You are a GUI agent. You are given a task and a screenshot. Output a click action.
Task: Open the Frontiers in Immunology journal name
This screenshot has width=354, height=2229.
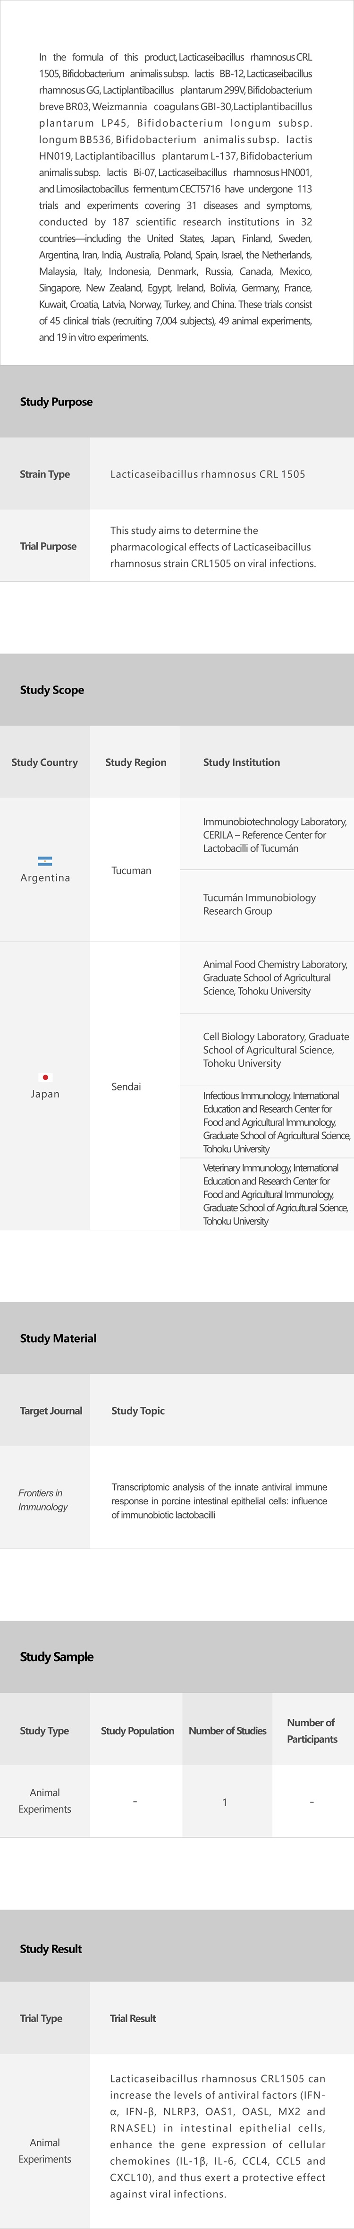[x=42, y=1500]
